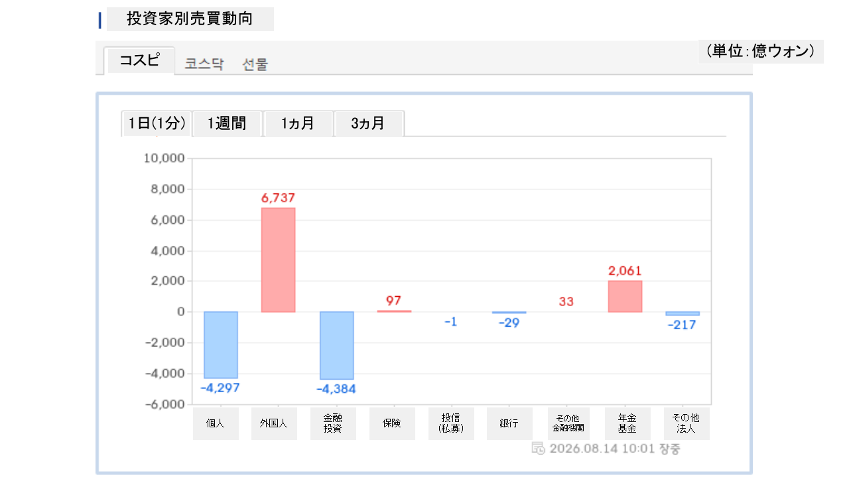
Task: Click the blue その他法人 bar
Action: coord(683,313)
